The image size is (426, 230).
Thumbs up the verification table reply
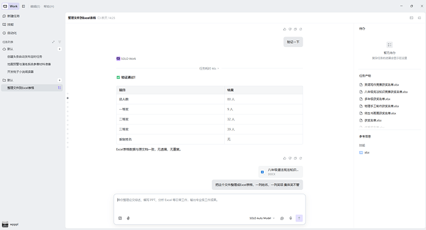(x=285, y=158)
